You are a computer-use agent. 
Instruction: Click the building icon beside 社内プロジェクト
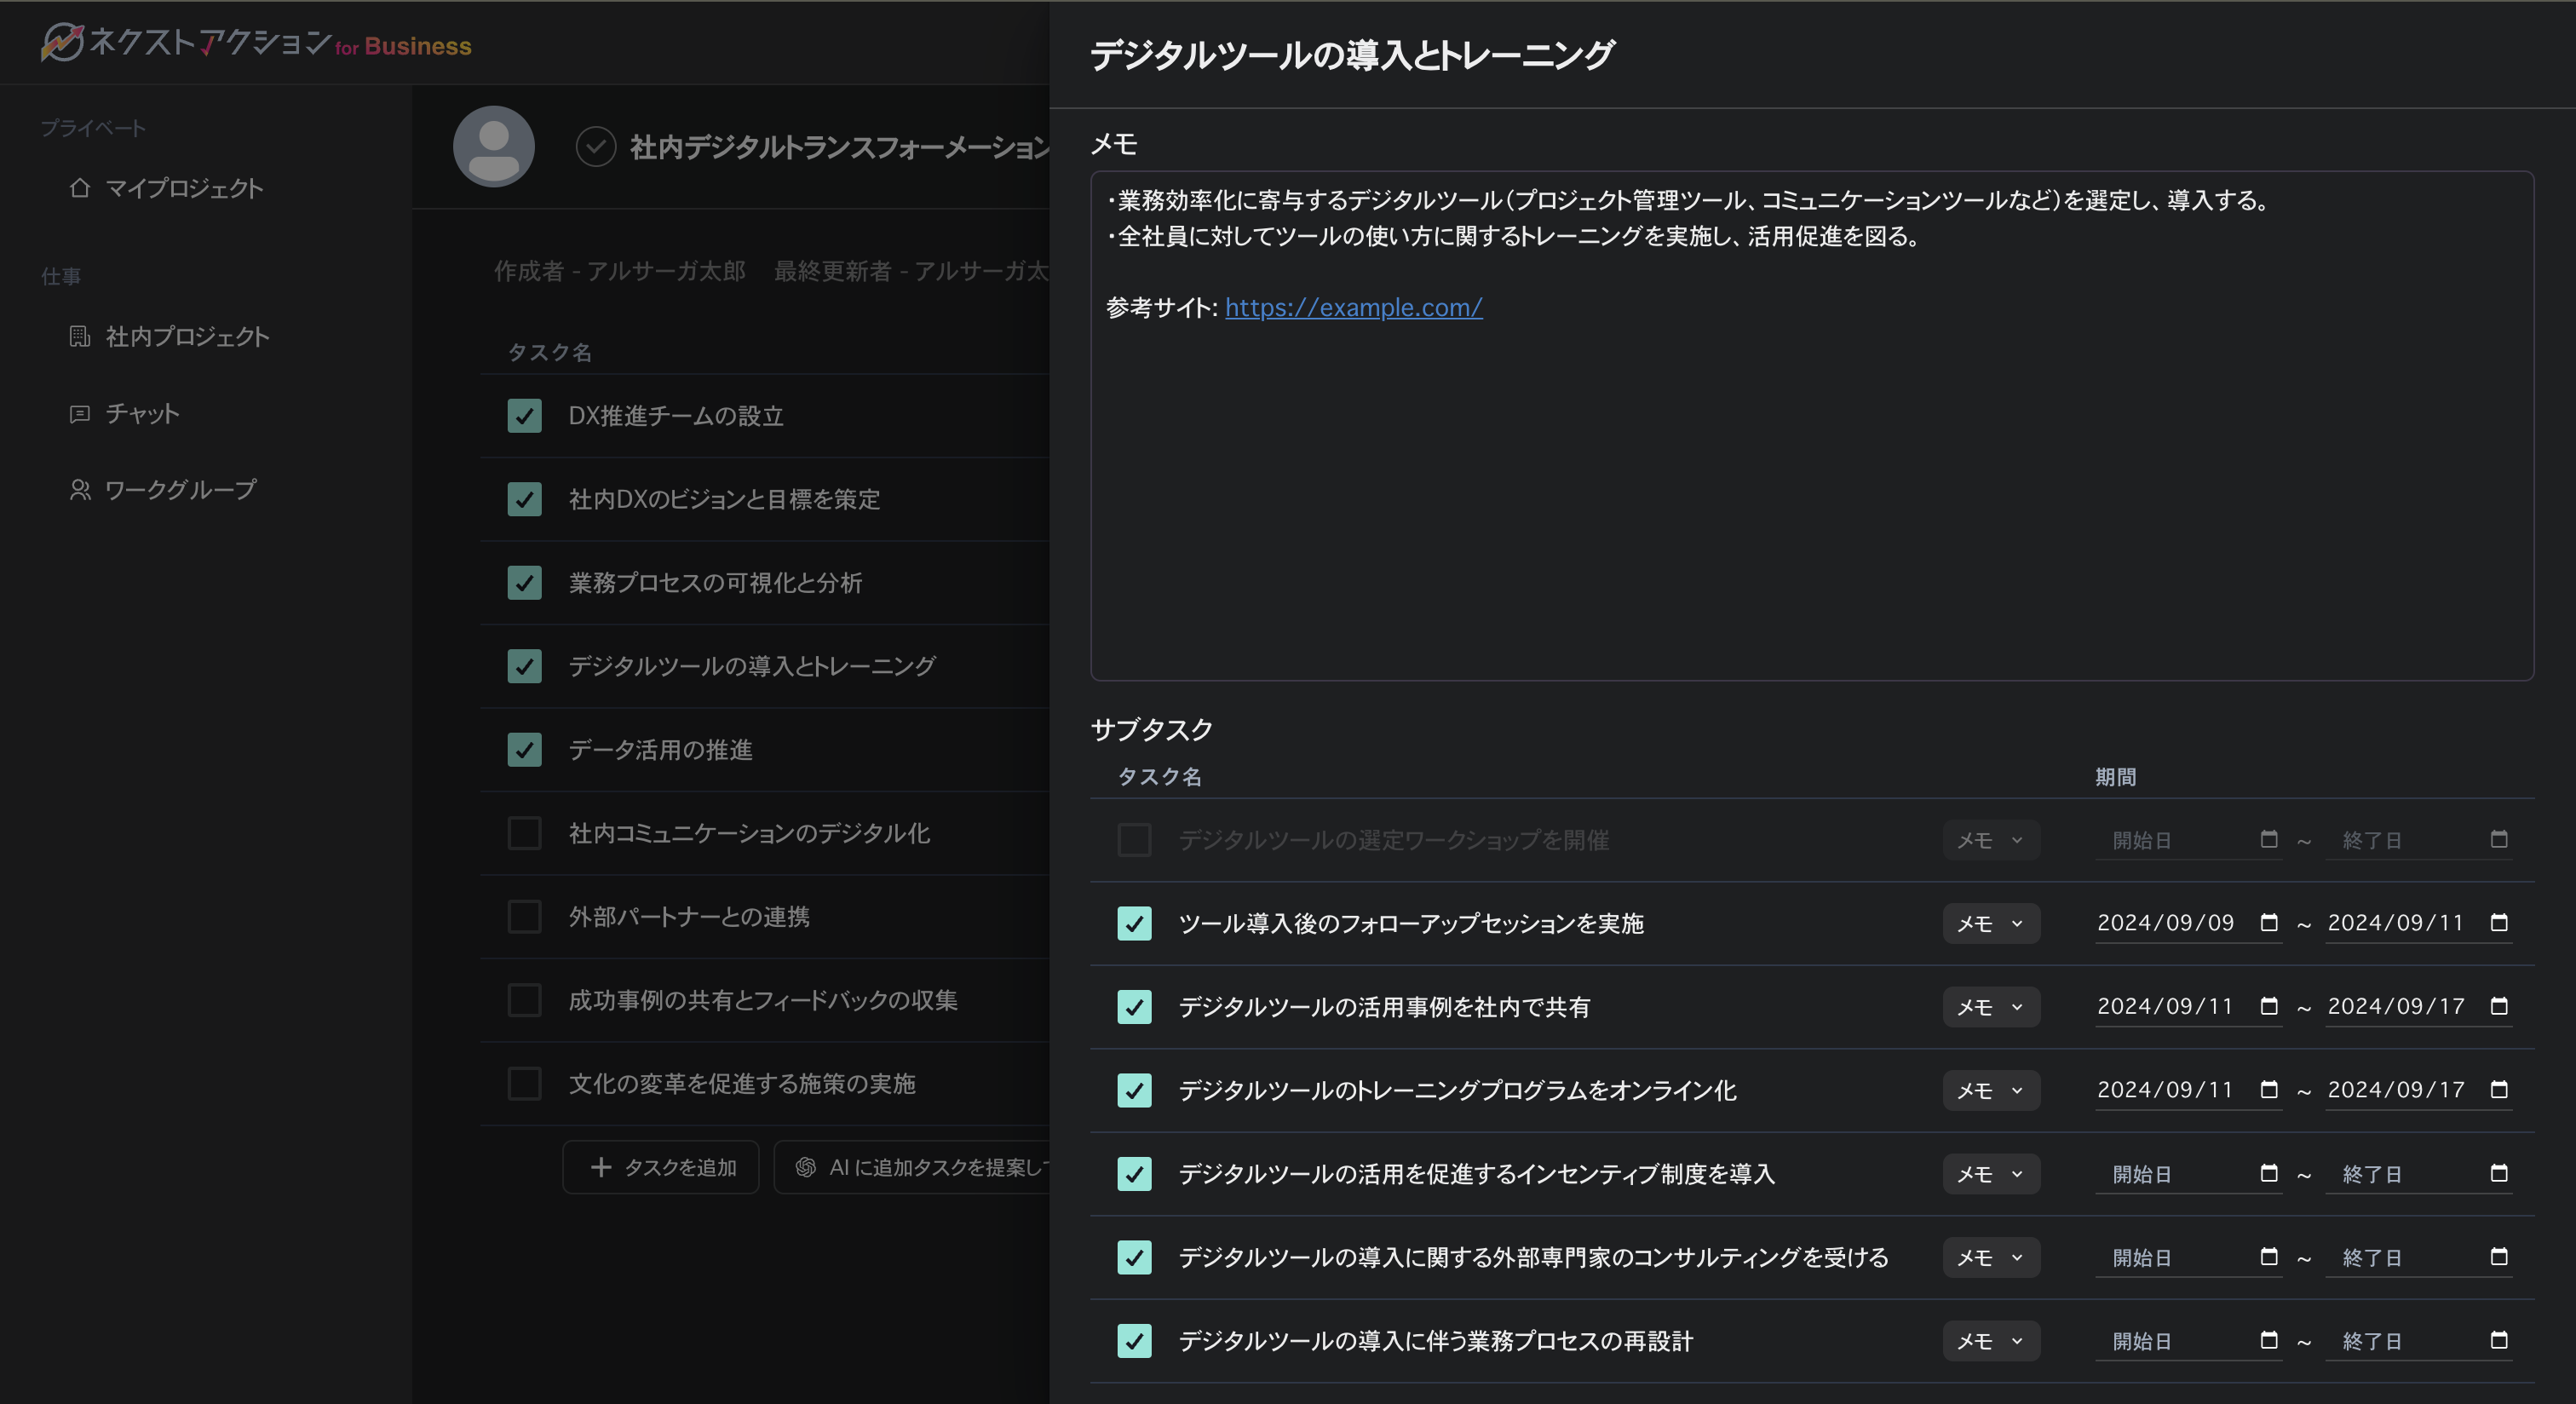[x=80, y=336]
